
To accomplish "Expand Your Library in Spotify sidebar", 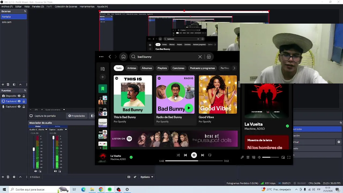I will 103,69.
